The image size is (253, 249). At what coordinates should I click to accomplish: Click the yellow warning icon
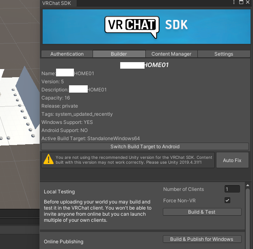[x=48, y=159]
